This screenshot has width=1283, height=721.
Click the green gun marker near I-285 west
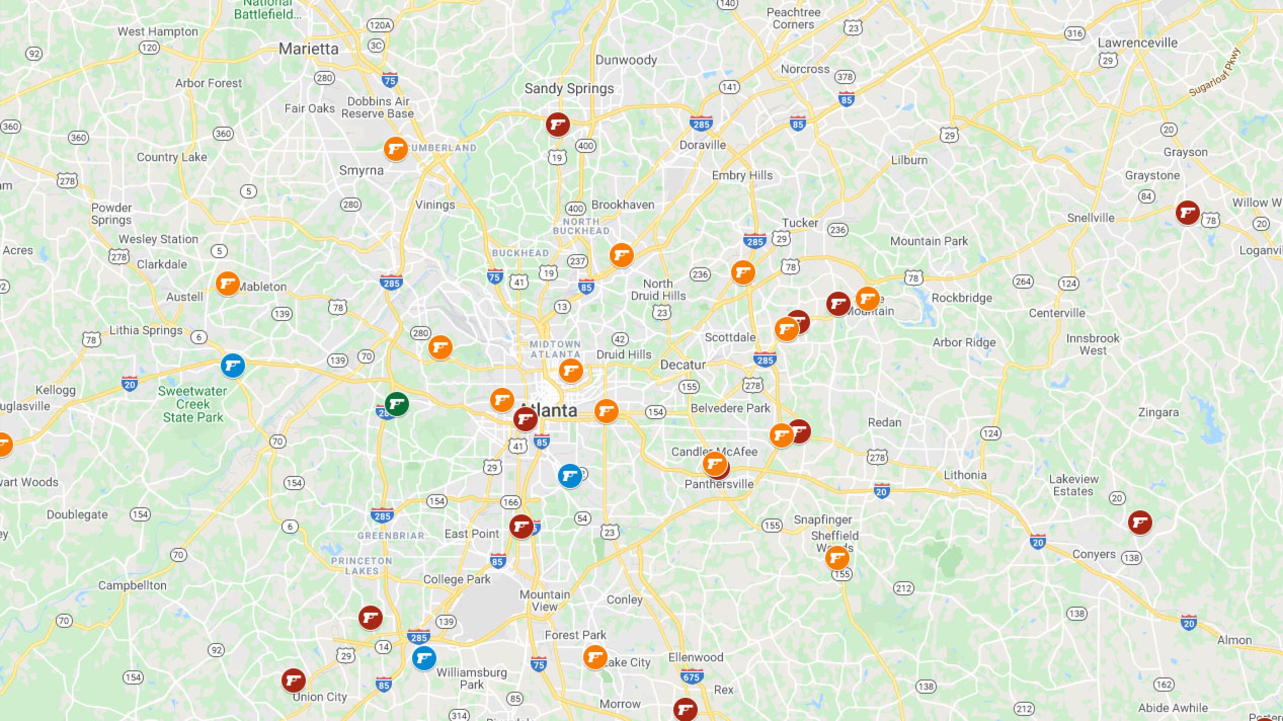point(397,404)
